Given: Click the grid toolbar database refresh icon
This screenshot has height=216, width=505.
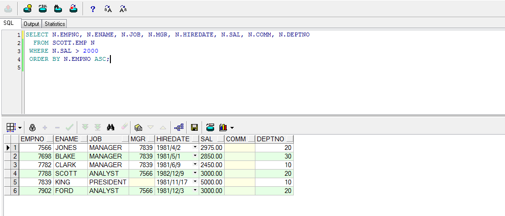Looking at the screenshot, I should tap(210, 127).
